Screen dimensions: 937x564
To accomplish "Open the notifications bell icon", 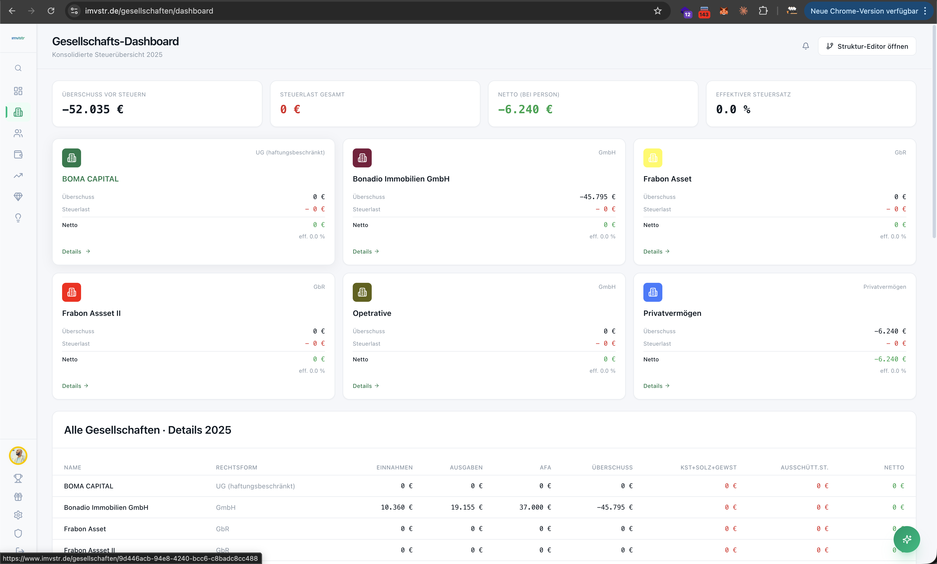I will pyautogui.click(x=806, y=46).
